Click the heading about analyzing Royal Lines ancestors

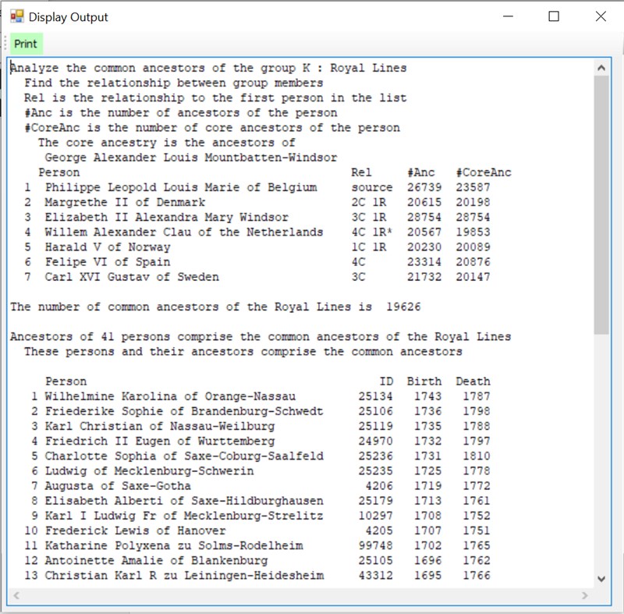(203, 68)
